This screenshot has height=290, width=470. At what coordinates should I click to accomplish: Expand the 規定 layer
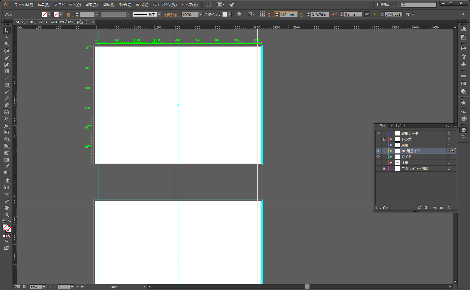coord(391,145)
